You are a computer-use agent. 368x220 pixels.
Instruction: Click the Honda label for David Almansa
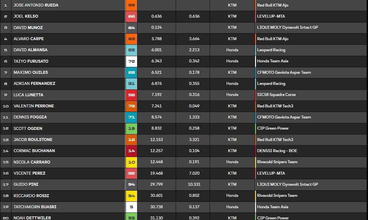pos(232,50)
